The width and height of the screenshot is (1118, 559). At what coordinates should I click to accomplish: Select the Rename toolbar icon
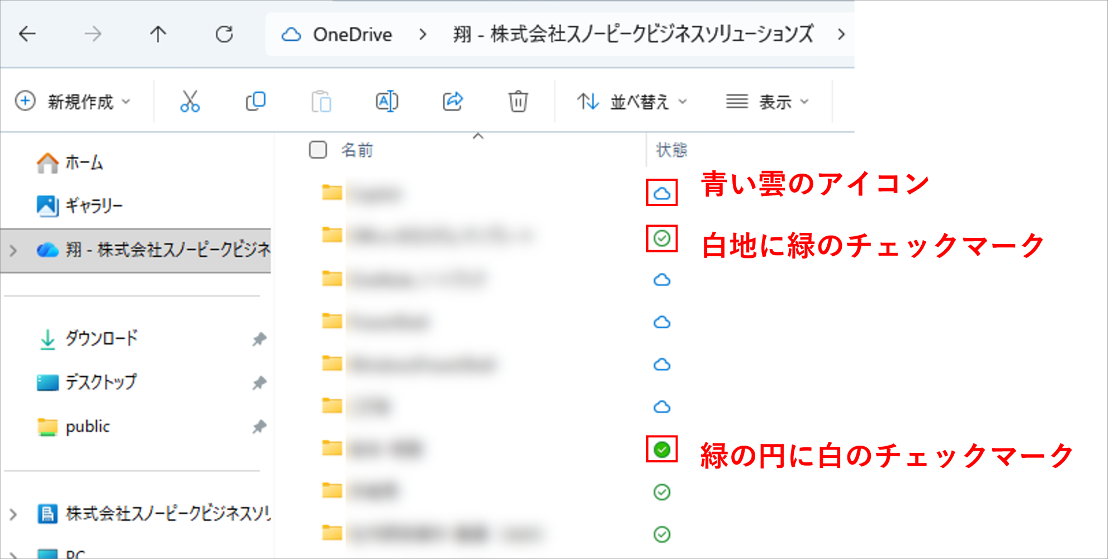(x=387, y=101)
